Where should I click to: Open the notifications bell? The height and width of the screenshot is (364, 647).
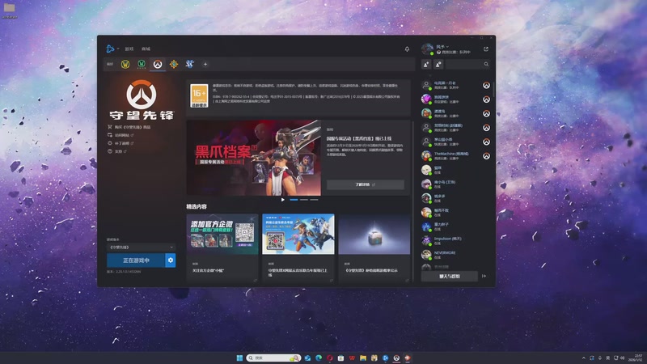[407, 49]
